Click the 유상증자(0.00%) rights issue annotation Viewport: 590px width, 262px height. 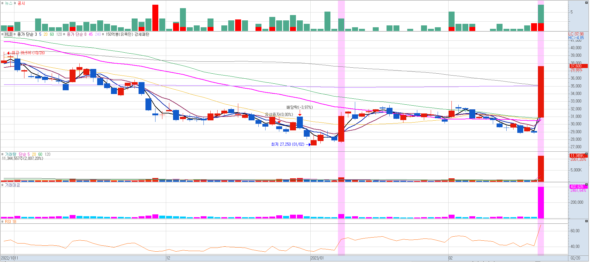tap(279, 114)
